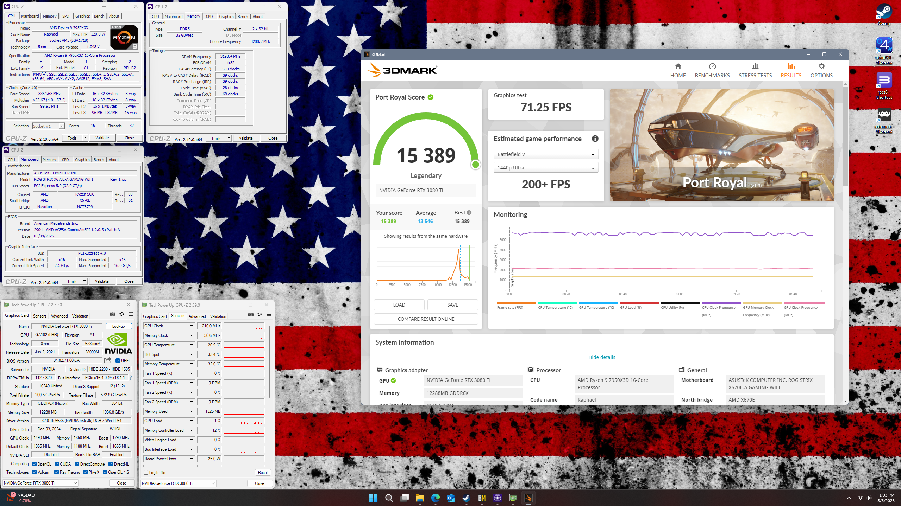
Task: Open Hot Spot sensor dropdown in GPU-Z
Action: tap(192, 354)
